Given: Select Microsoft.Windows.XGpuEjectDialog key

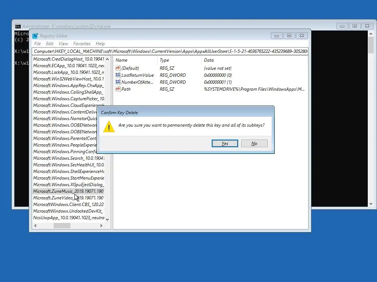Looking at the screenshot, I should click(68, 185).
